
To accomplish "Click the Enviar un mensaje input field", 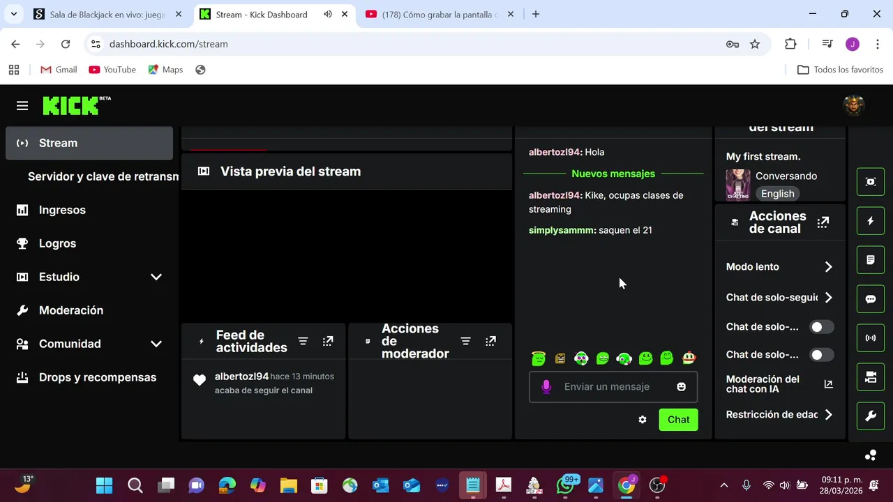I will click(613, 387).
